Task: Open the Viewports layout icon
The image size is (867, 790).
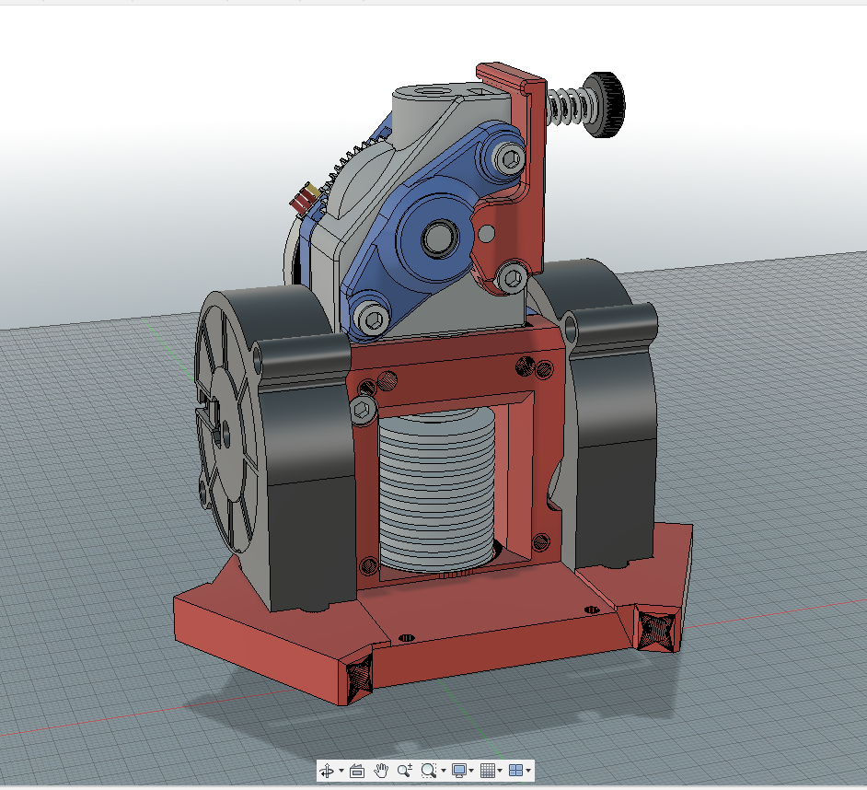Action: 516,770
